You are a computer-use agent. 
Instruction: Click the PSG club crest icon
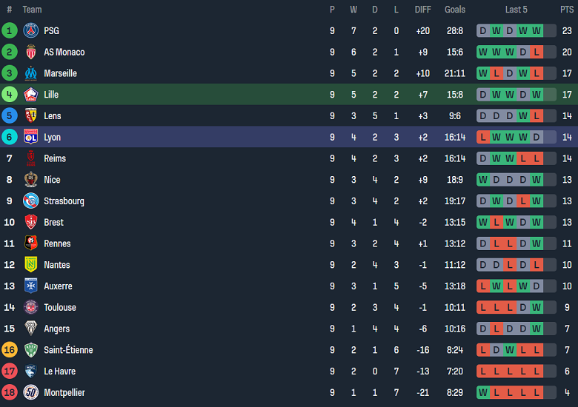(x=30, y=31)
